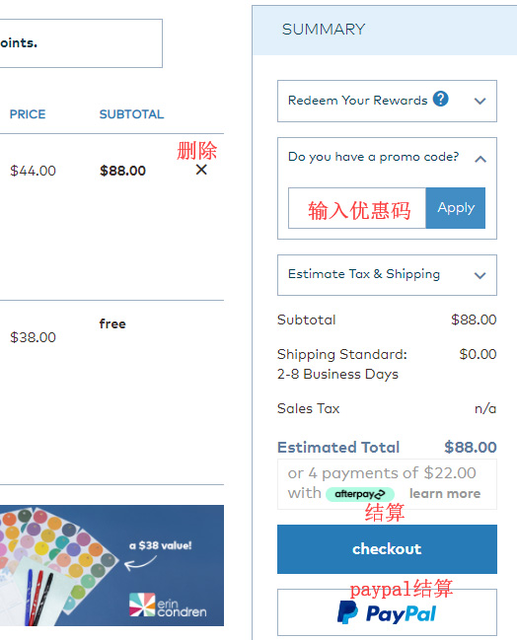Proceed with the checkout button
Viewport: 517px width, 640px height.
(x=387, y=549)
